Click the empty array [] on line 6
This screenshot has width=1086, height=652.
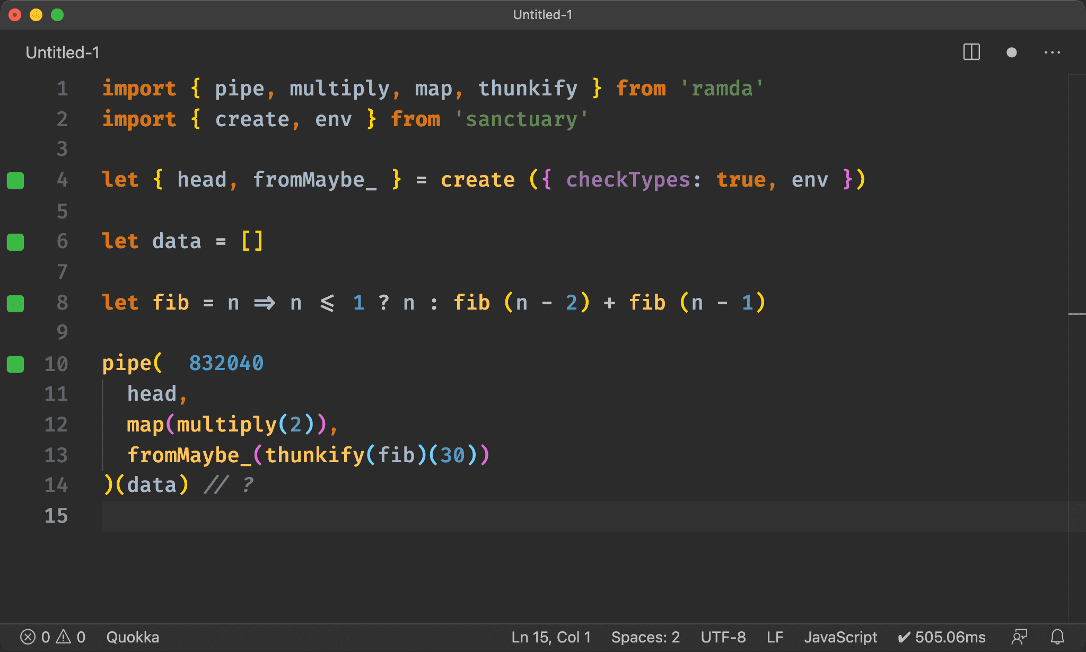(x=252, y=241)
